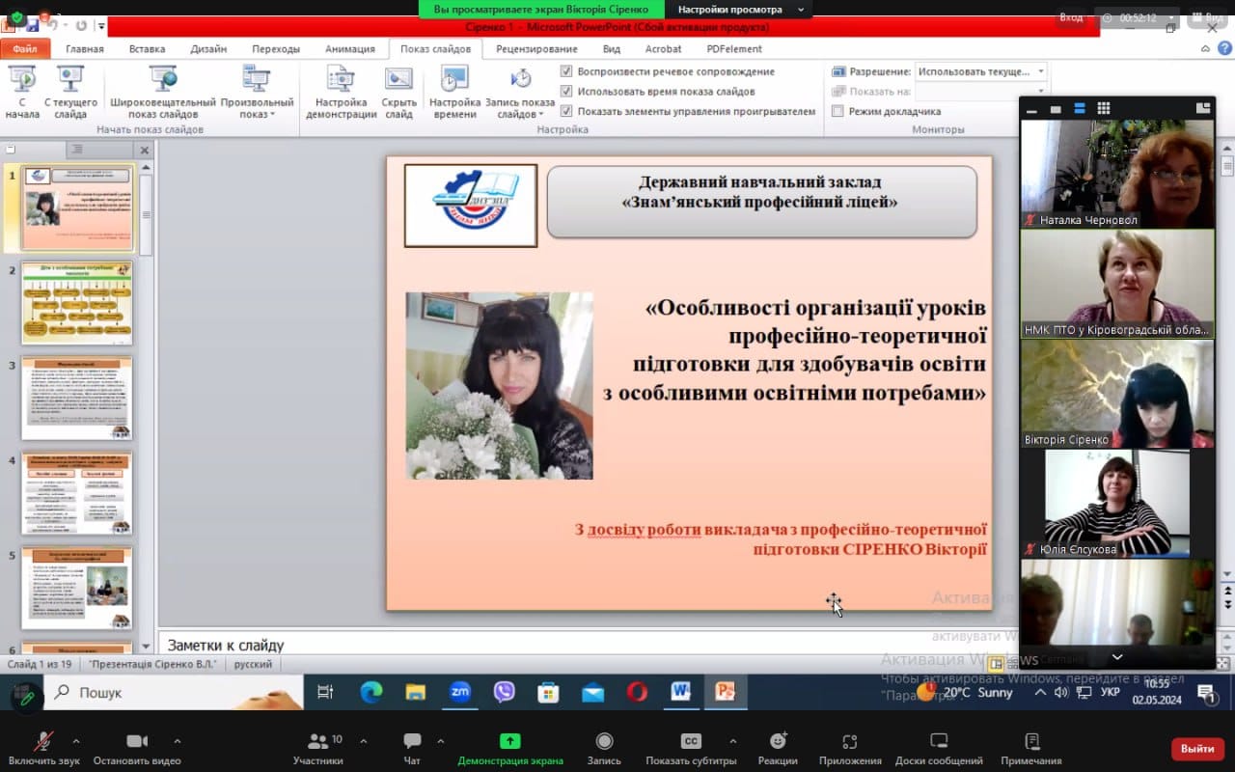Select slide 2 thumbnail
This screenshot has width=1235, height=772.
[x=76, y=302]
